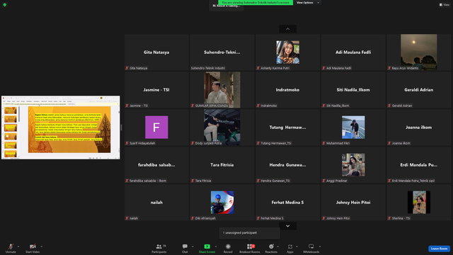
Task: Select Indratmoko's video tile
Action: coord(287,90)
